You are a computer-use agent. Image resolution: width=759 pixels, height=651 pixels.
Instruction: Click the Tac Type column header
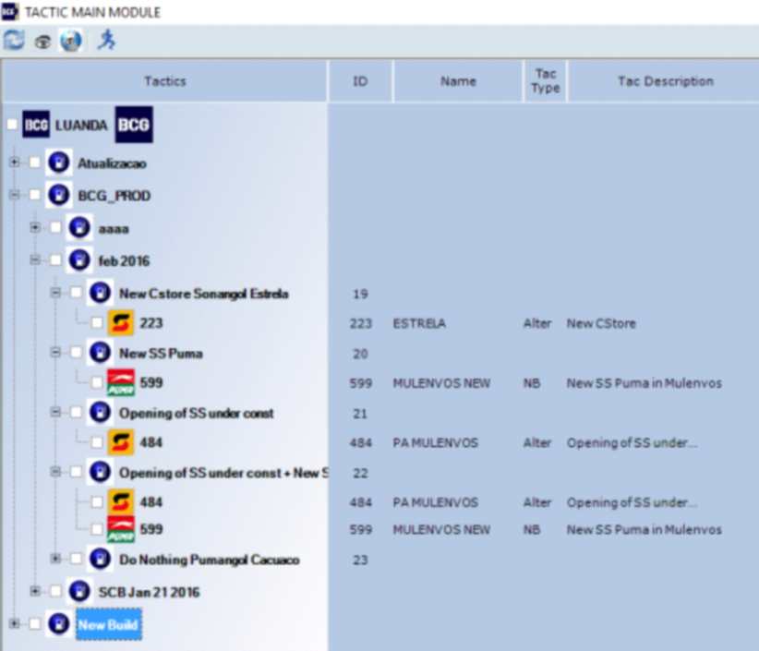click(x=545, y=81)
